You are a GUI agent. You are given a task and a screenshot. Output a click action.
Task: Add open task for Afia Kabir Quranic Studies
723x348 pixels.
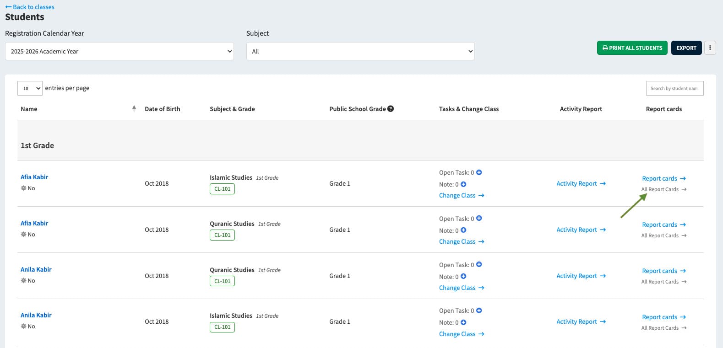pos(479,219)
